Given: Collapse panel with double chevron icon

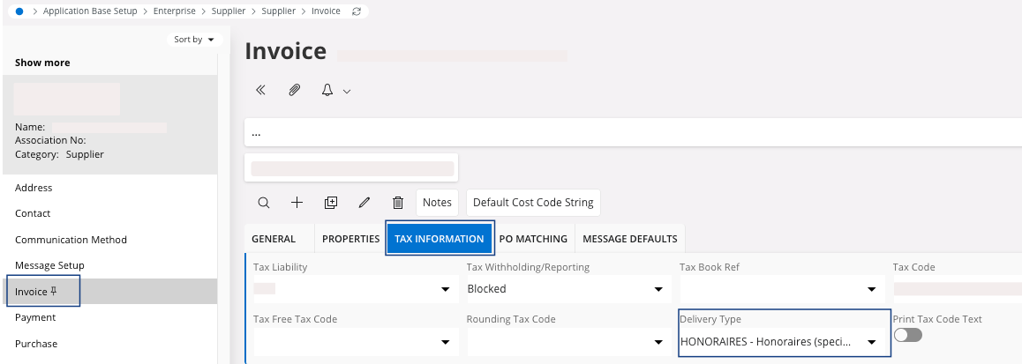Looking at the screenshot, I should 260,90.
